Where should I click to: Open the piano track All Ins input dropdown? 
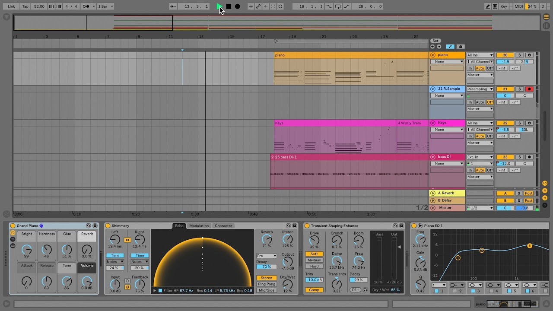[480, 55]
